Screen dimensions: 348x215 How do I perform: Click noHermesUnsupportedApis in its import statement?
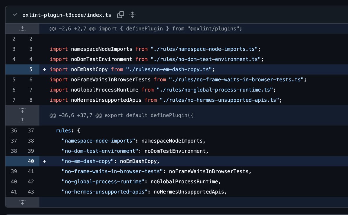coord(106,100)
